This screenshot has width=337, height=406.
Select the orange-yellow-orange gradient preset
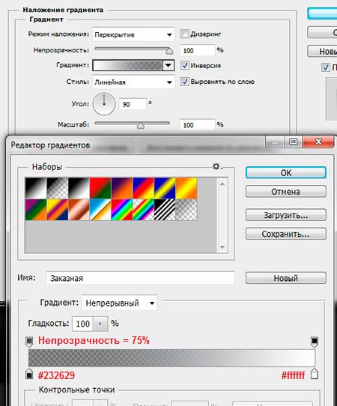point(186,188)
